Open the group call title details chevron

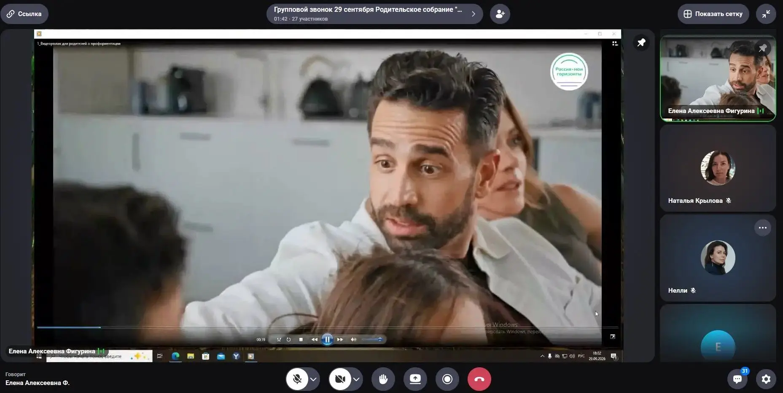(x=474, y=14)
